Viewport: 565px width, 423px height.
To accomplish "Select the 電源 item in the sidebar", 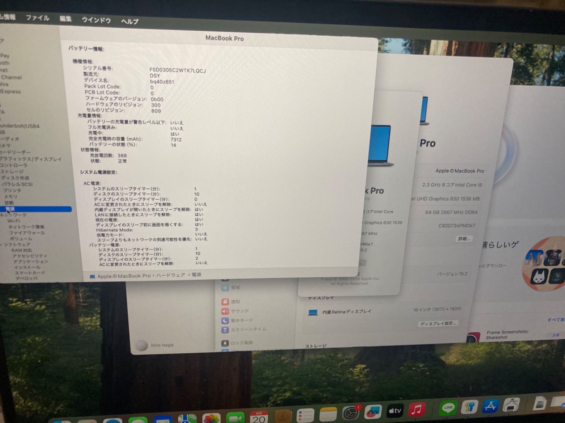I will 36,209.
